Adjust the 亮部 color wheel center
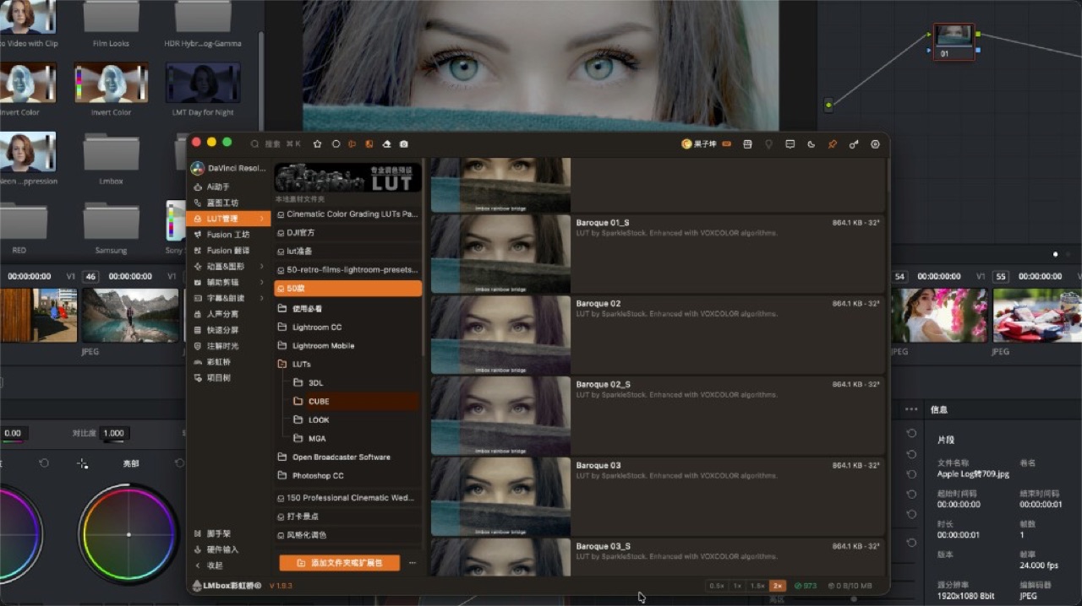The height and width of the screenshot is (606, 1082). 128,534
